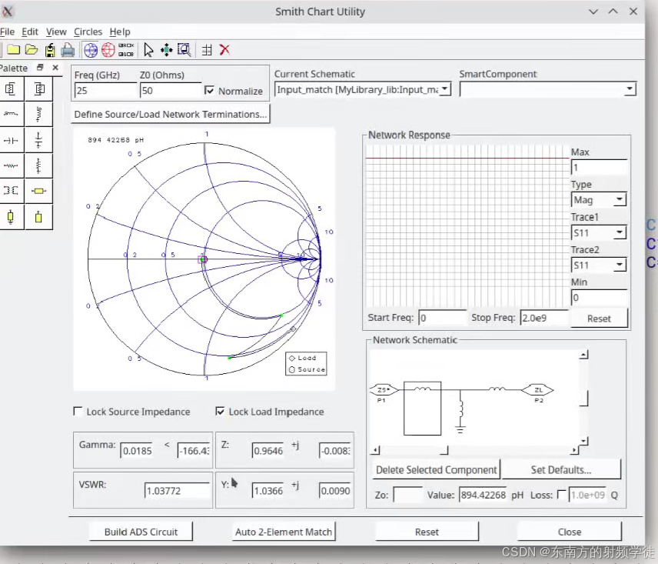Add series RLC block from palette top-left
The height and width of the screenshot is (564, 658).
(x=11, y=88)
